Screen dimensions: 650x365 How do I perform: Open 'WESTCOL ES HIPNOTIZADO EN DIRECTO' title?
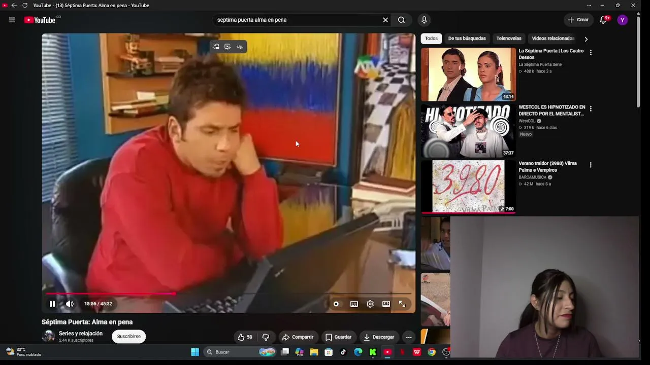click(552, 111)
